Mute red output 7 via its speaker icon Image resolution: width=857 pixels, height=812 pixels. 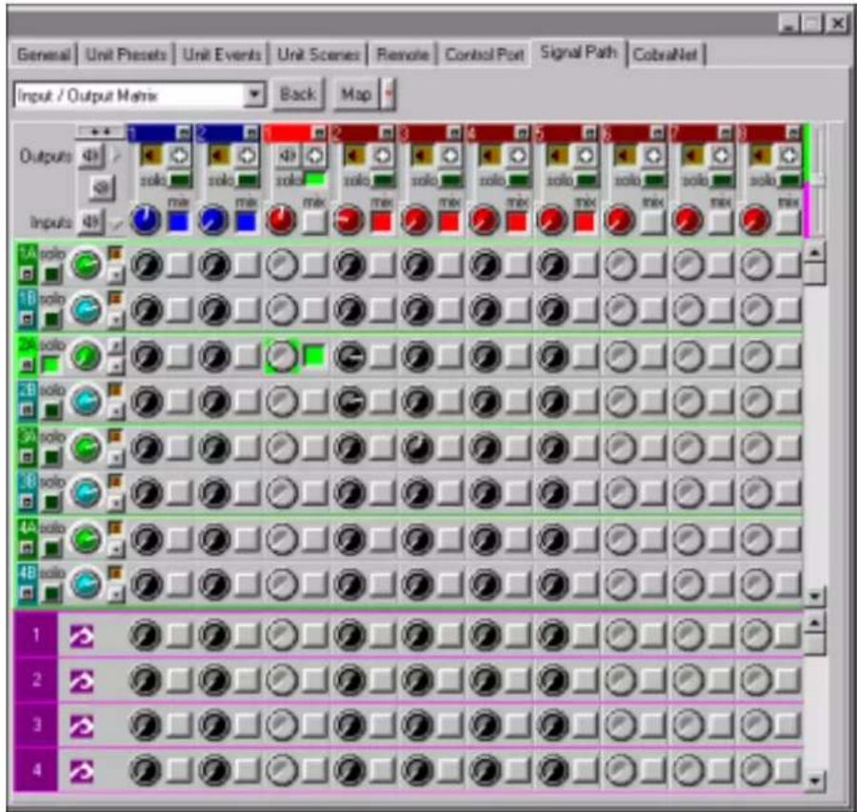click(x=692, y=156)
